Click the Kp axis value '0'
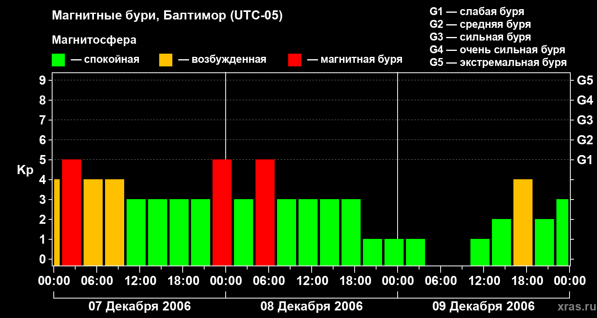597x318 pixels. [x=43, y=259]
